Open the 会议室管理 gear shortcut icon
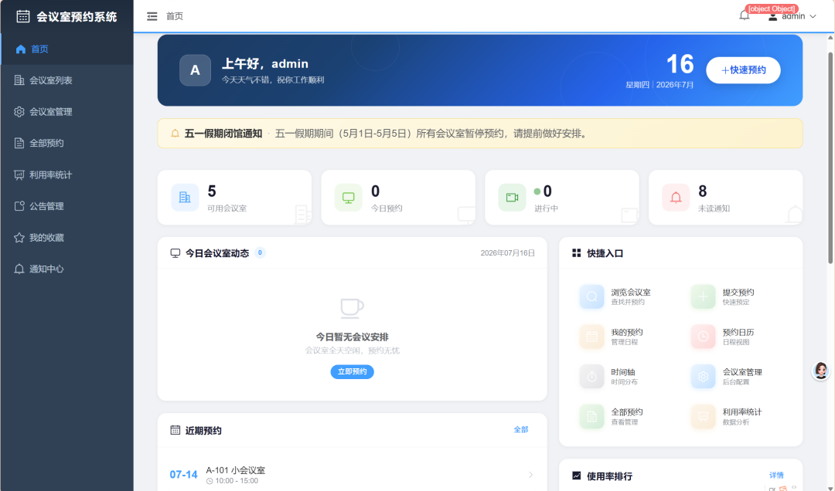Image resolution: width=835 pixels, height=491 pixels. (x=703, y=377)
